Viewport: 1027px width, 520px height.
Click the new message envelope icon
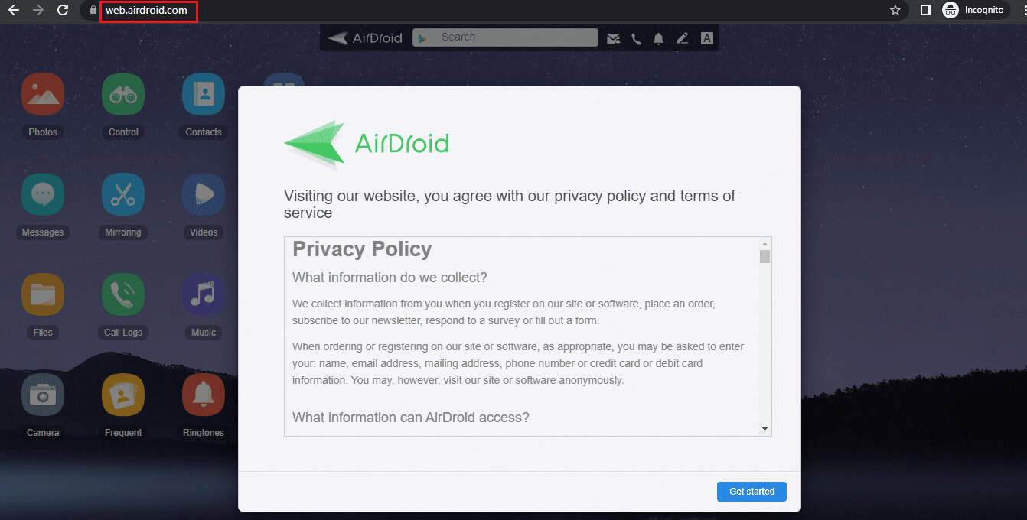click(613, 37)
